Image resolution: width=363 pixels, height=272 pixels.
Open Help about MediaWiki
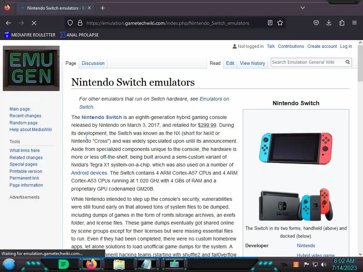tap(30, 130)
